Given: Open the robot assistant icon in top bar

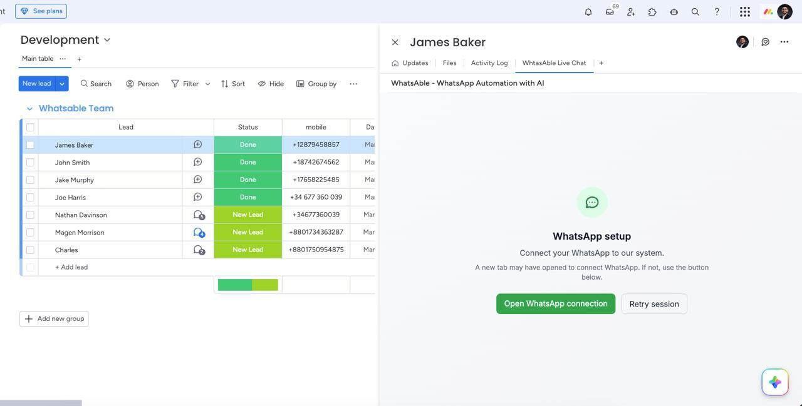Looking at the screenshot, I should 674,11.
